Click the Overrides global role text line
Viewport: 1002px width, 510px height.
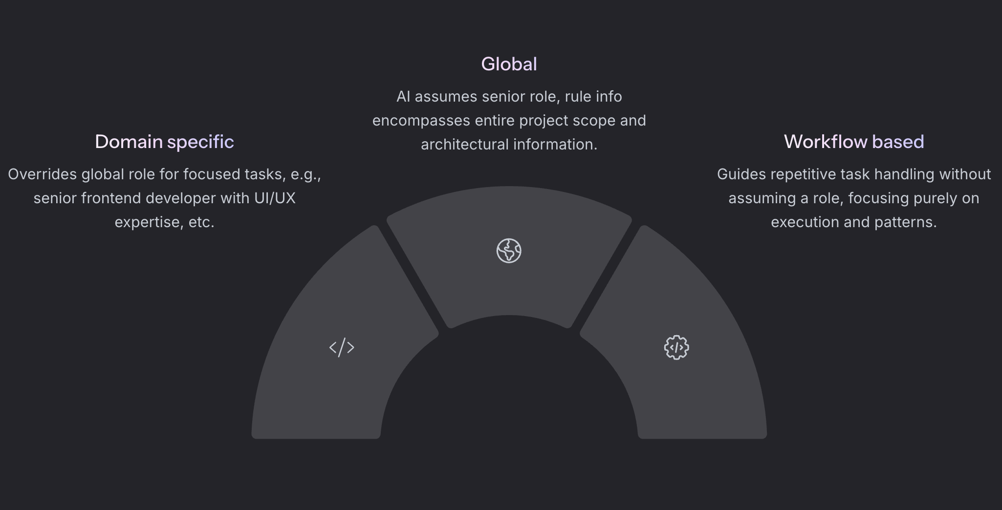click(164, 174)
